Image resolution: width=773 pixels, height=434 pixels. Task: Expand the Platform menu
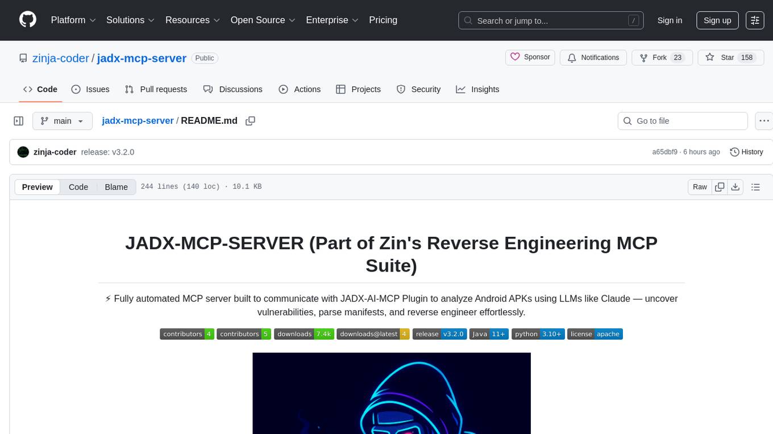(x=73, y=20)
